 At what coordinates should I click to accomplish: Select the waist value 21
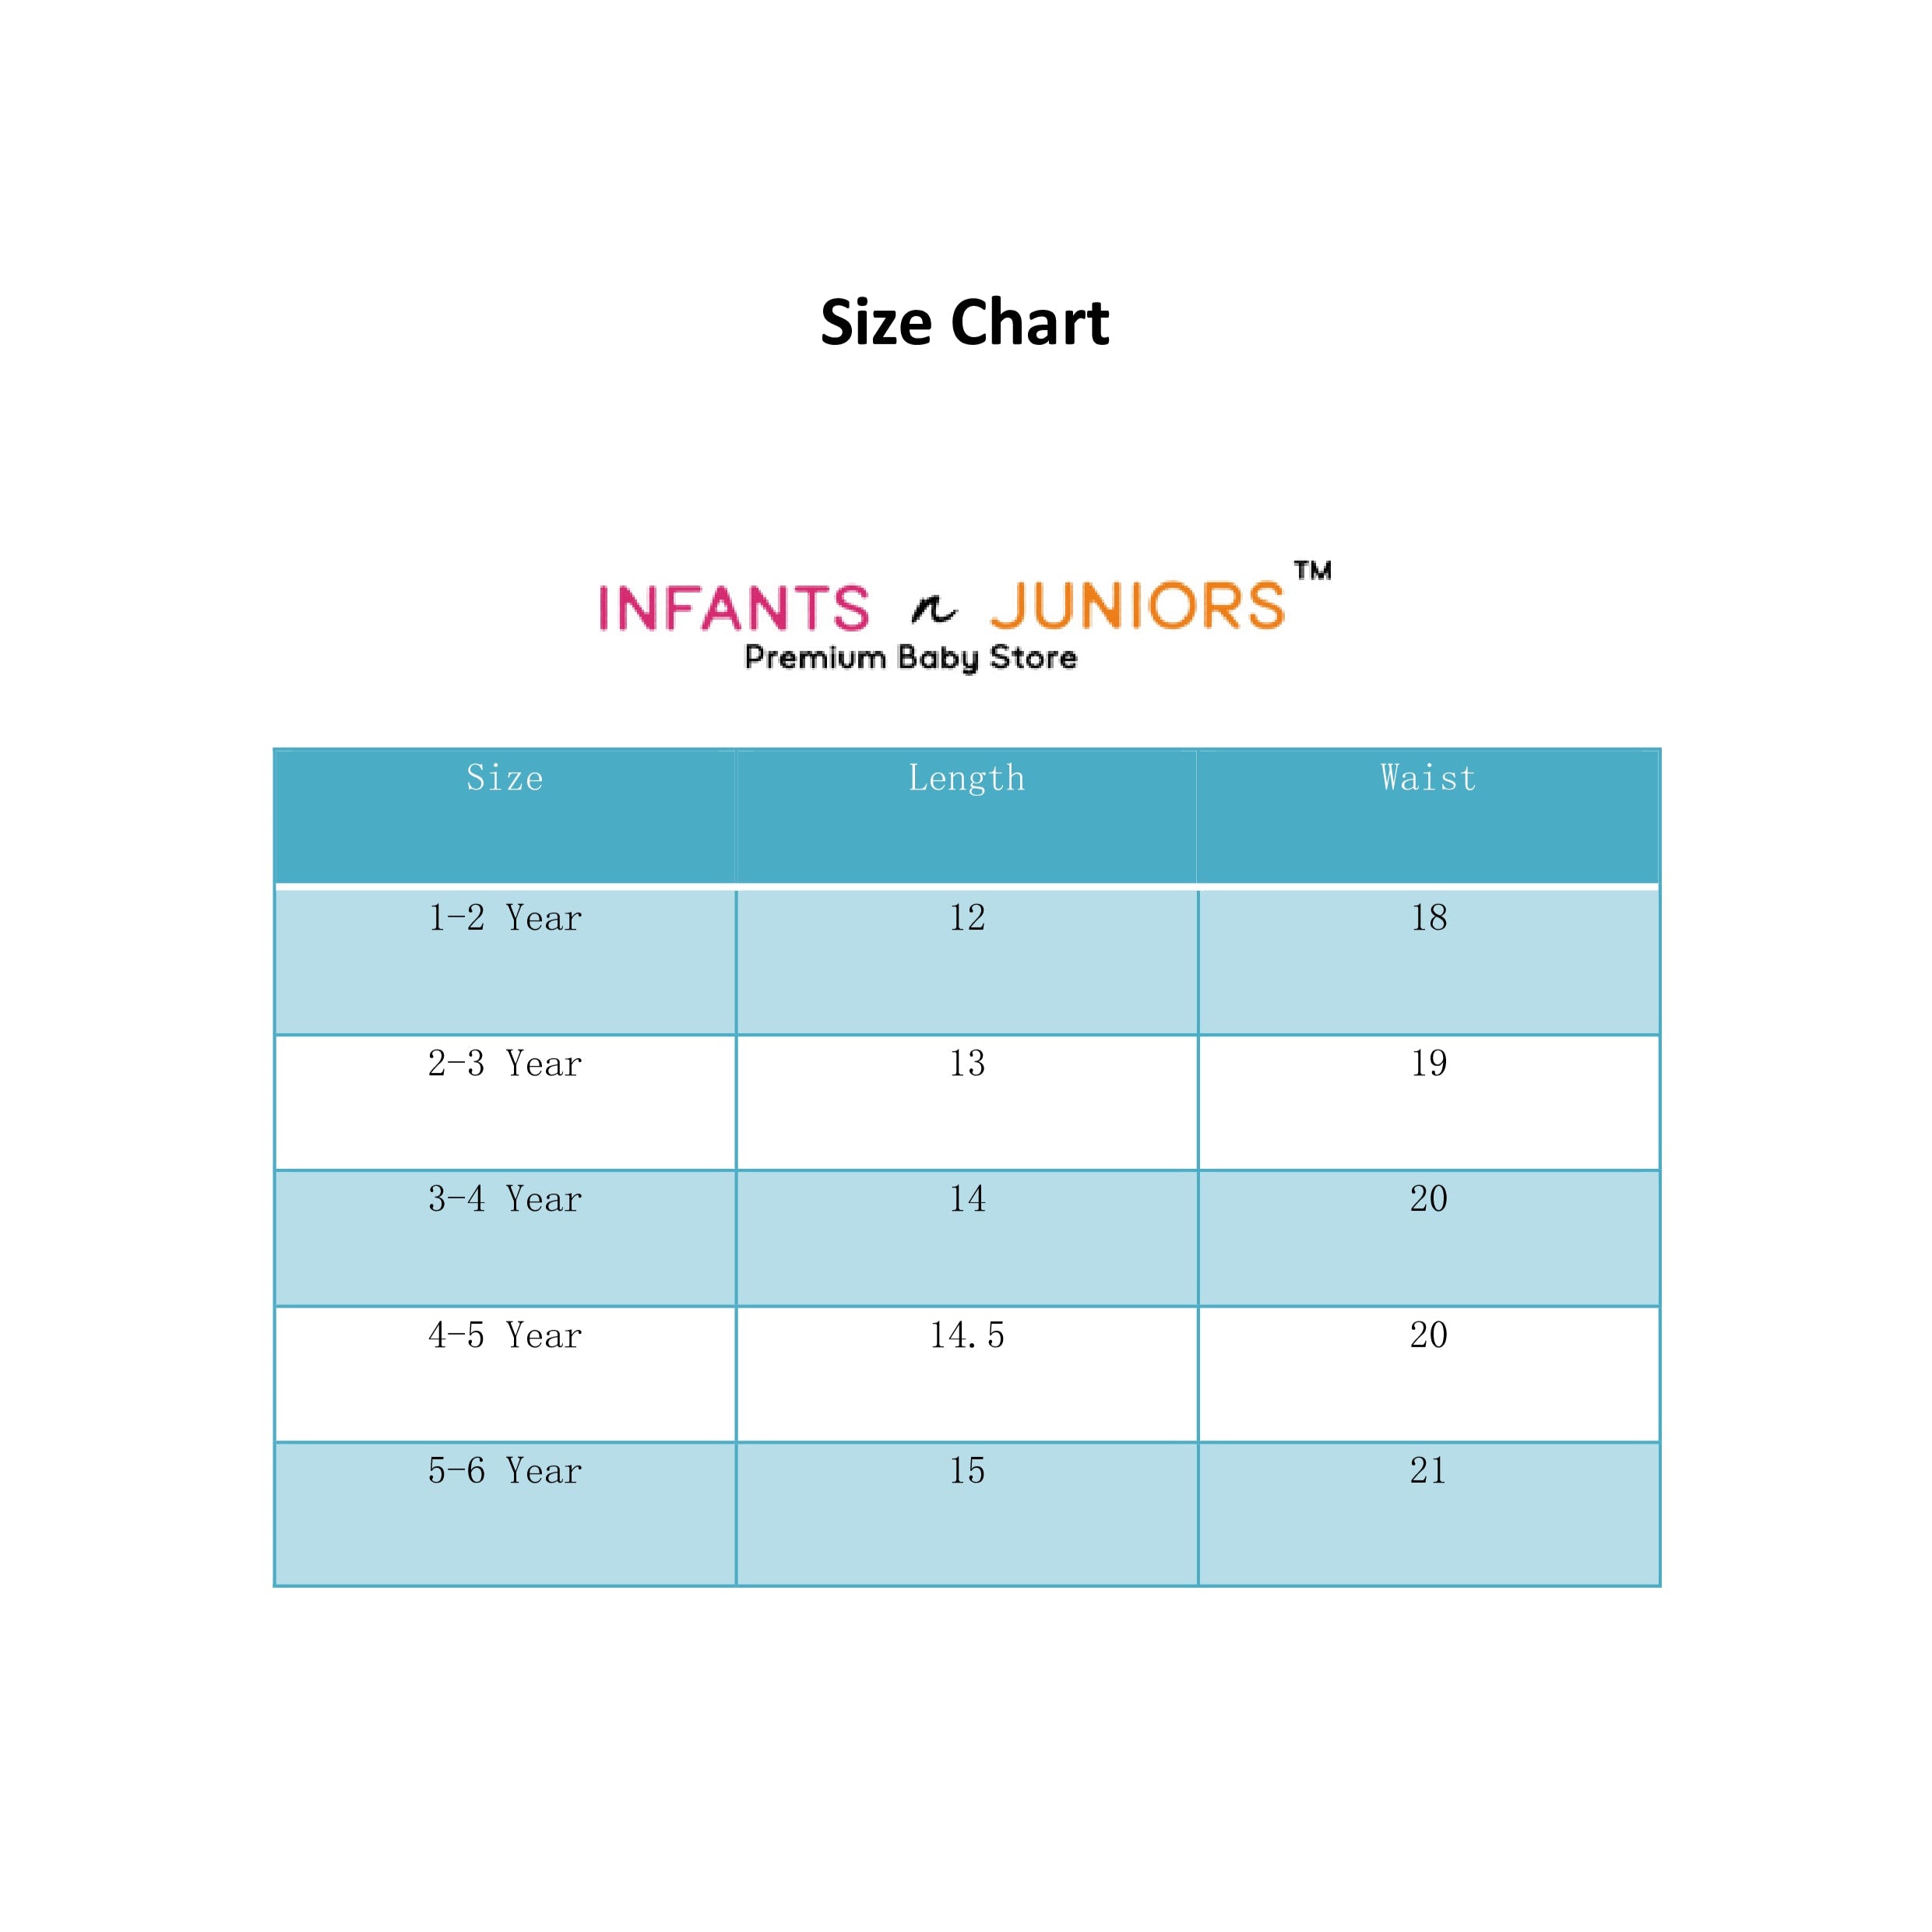pos(1428,1471)
